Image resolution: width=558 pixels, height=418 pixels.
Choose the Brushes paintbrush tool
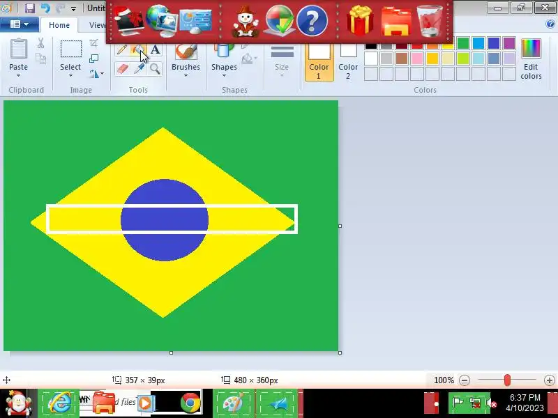(x=186, y=52)
